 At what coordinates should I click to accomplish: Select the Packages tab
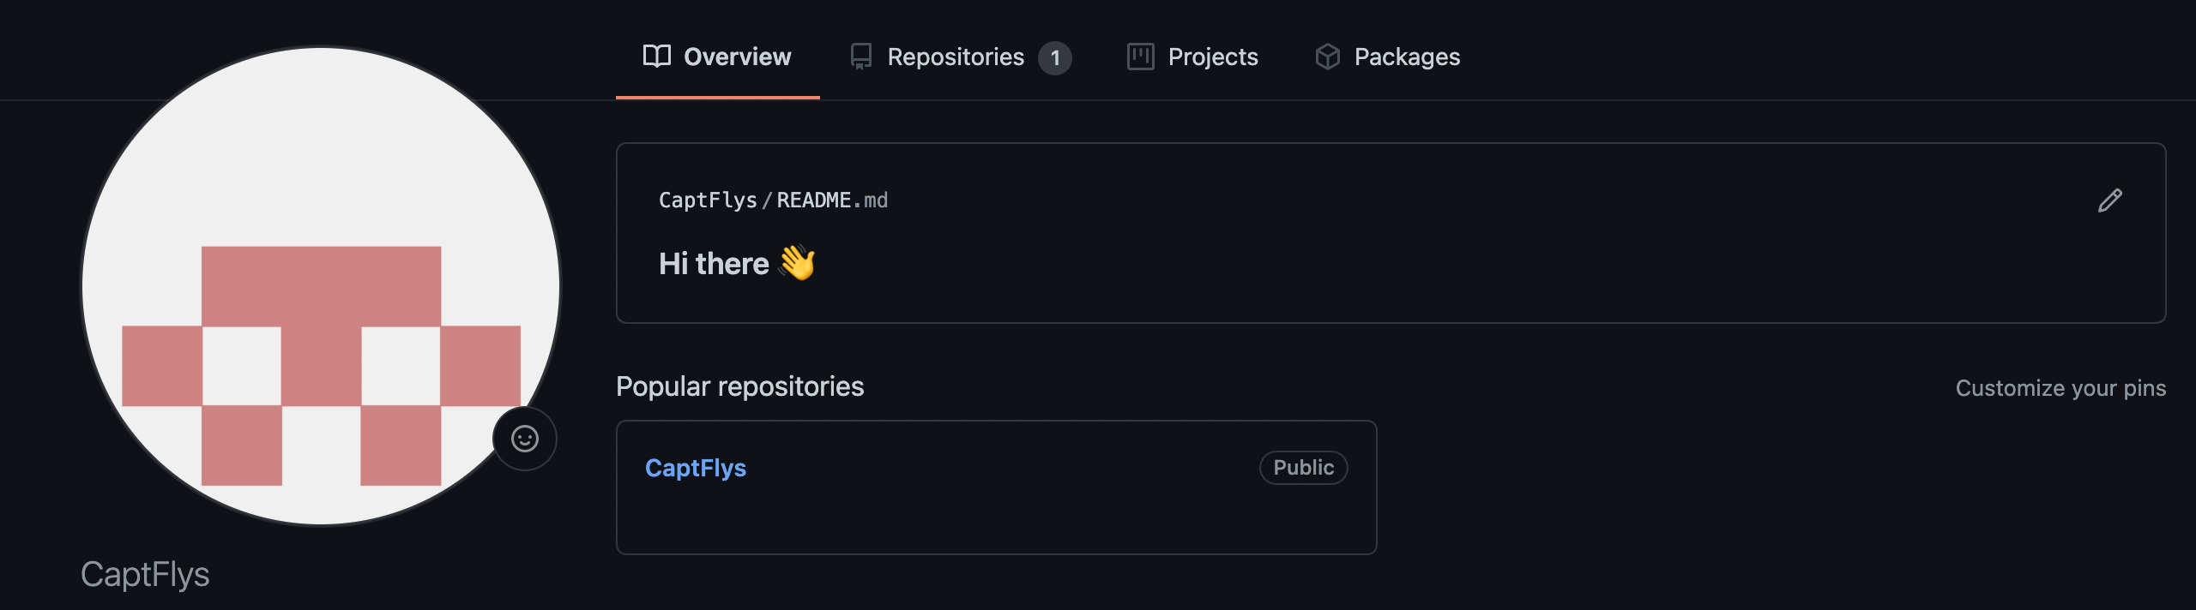click(x=1407, y=57)
